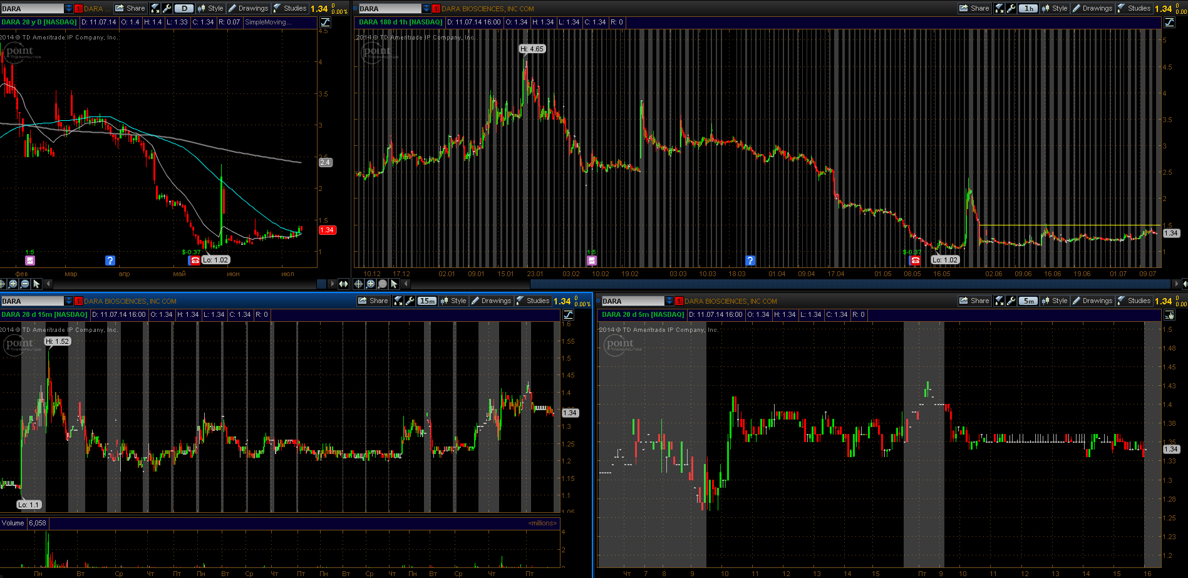Click Style button in the 5m panel

1055,301
